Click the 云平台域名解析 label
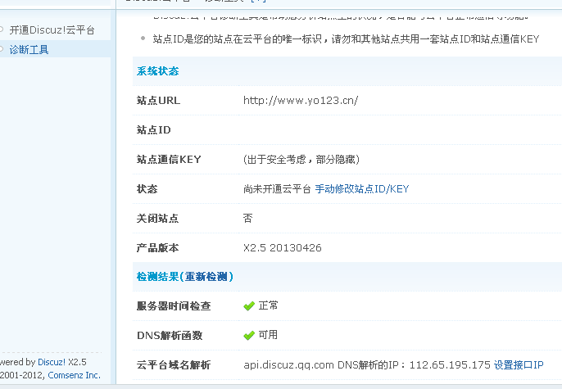Image resolution: width=562 pixels, height=389 pixels. point(174,365)
